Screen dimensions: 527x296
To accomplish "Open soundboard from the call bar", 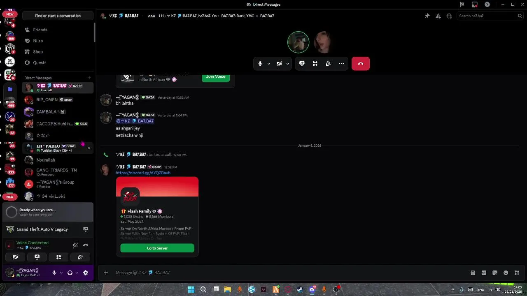I will [328, 64].
